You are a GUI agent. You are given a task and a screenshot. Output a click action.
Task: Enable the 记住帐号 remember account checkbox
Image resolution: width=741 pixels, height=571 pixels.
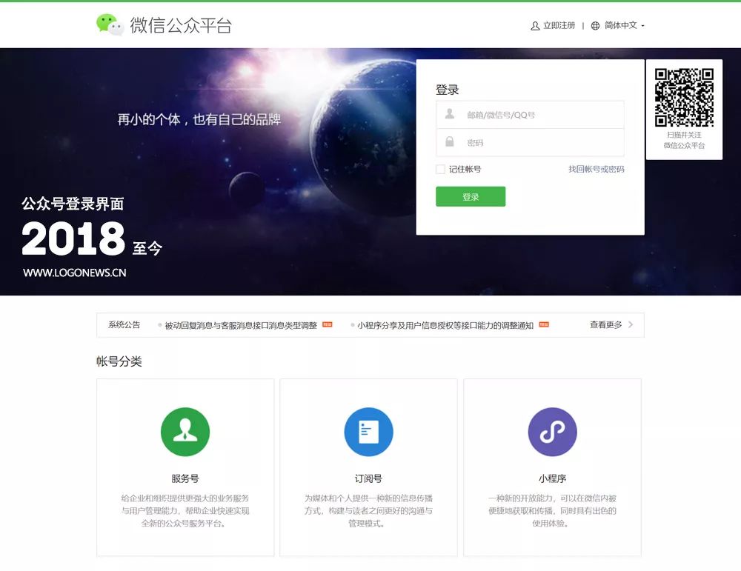pos(439,169)
